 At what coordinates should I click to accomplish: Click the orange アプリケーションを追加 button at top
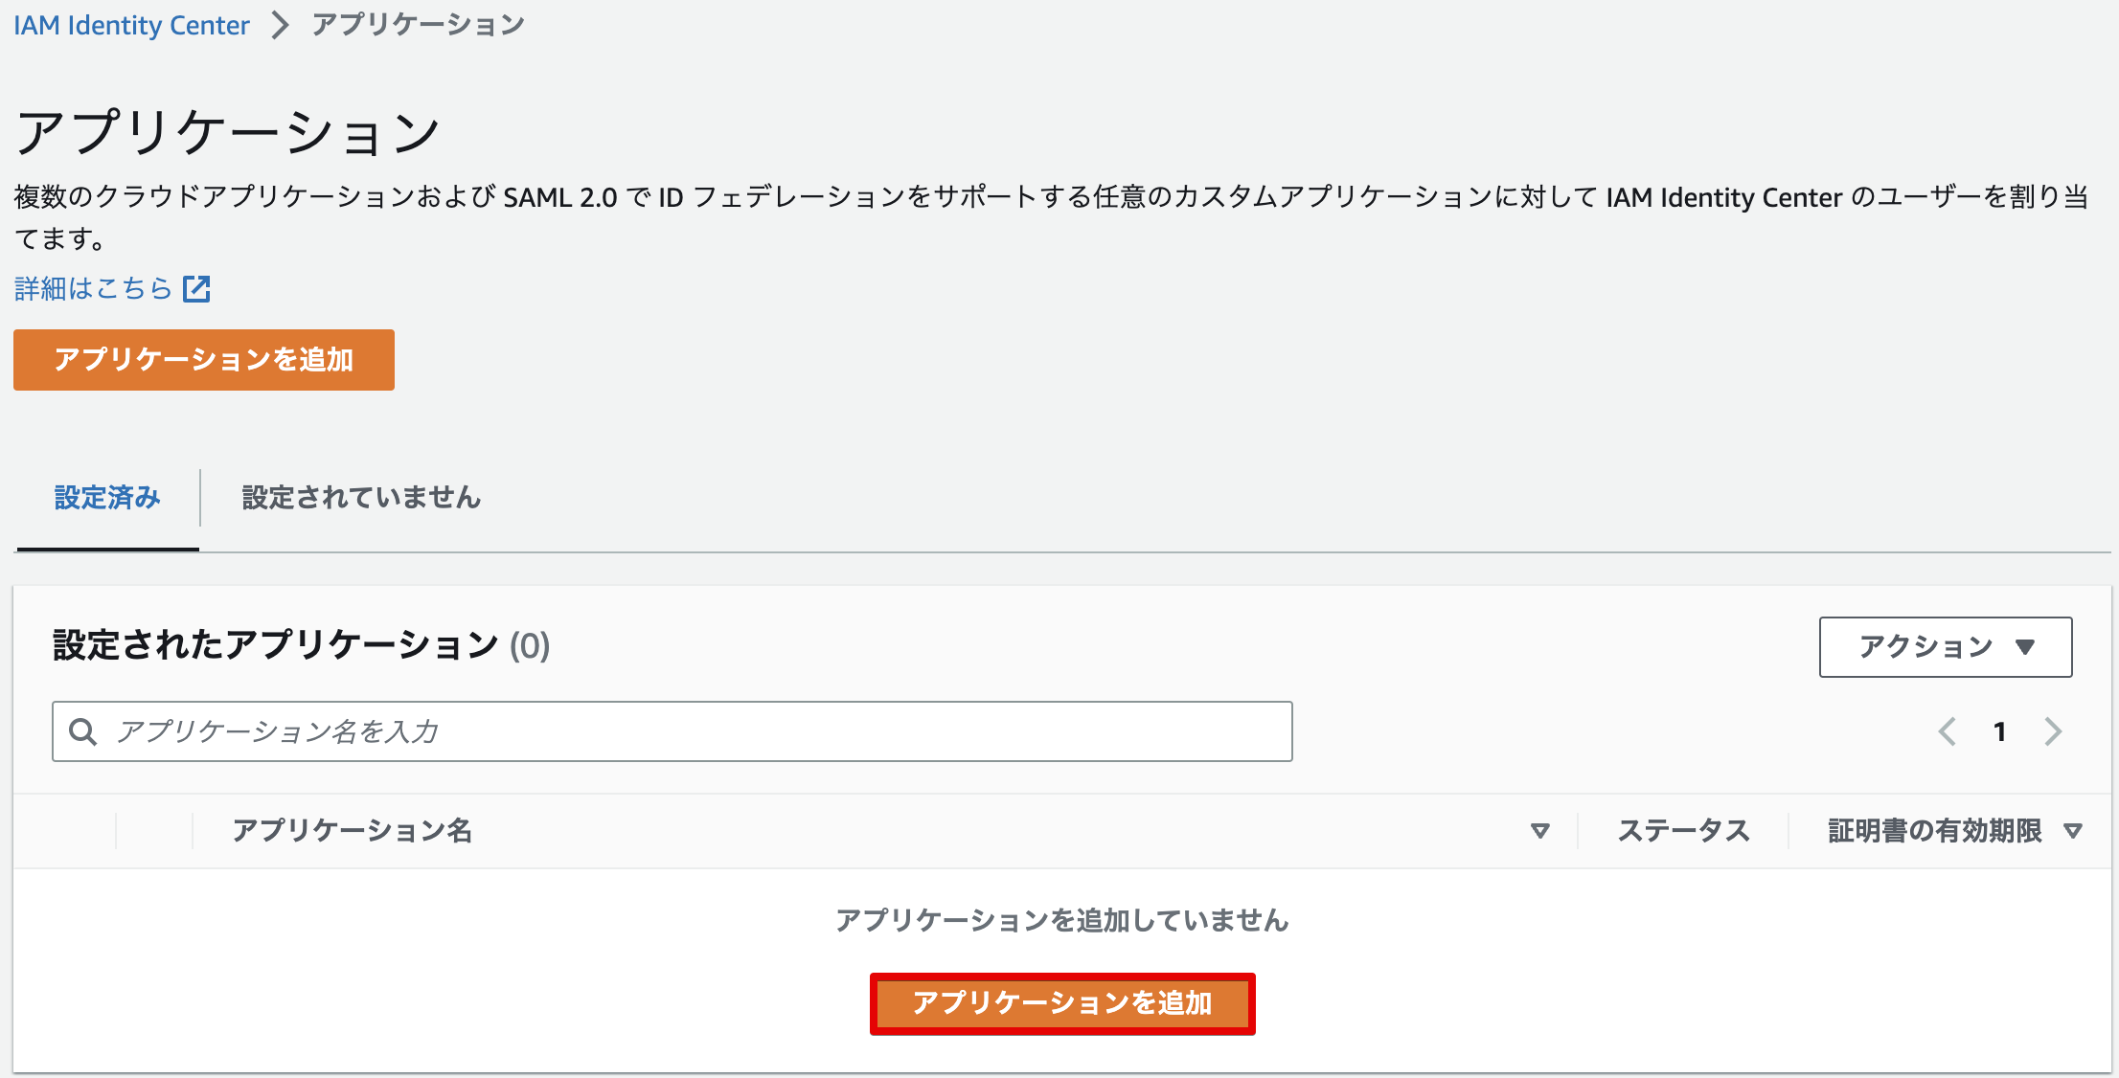[203, 360]
